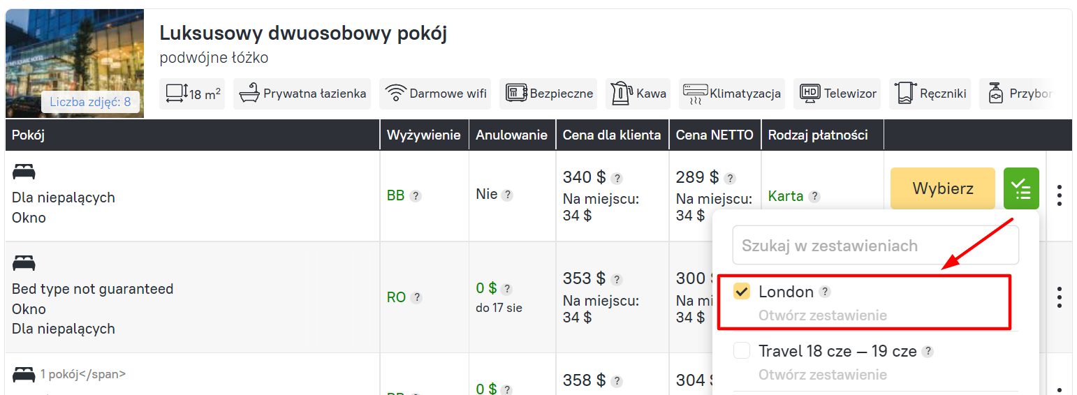This screenshot has width=1077, height=395.
Task: Check the Travel 18 cze — 19 cze checkbox
Action: [x=742, y=351]
